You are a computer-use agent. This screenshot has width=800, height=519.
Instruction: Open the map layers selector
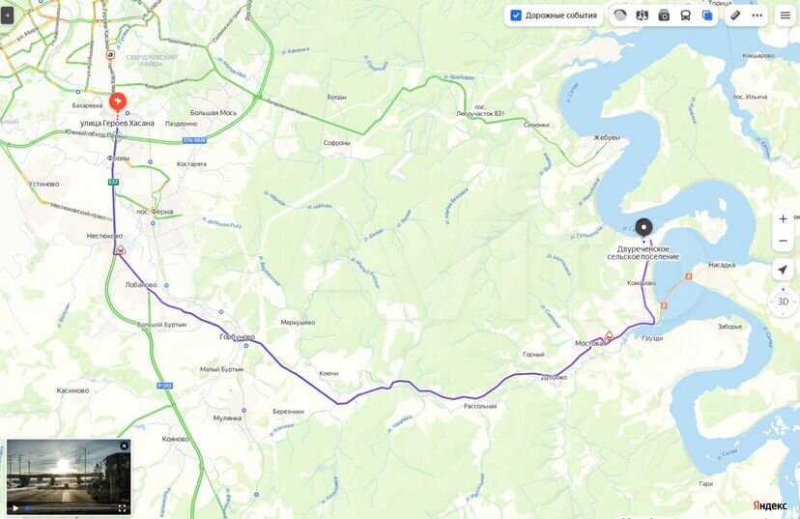[707, 15]
